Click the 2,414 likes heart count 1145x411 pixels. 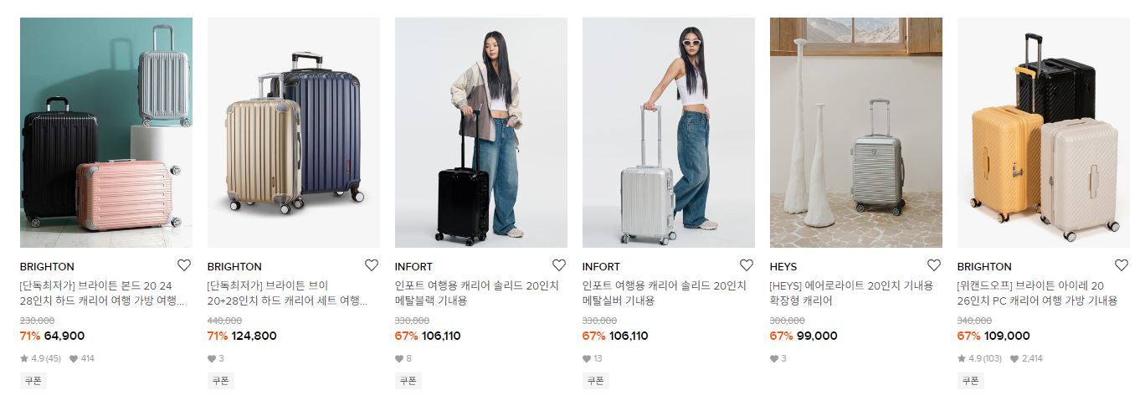(1026, 358)
